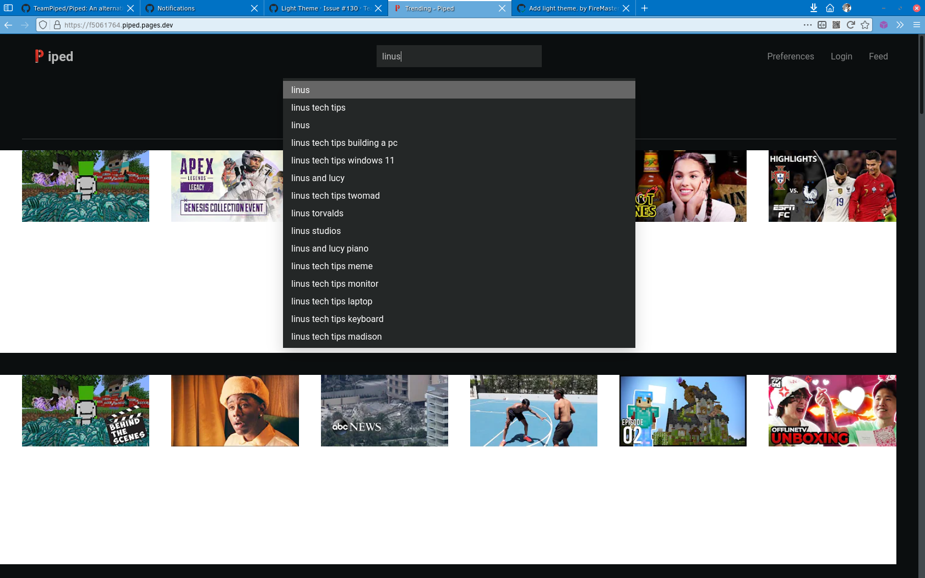The width and height of the screenshot is (925, 578).
Task: Open the Preferences link
Action: pos(790,56)
